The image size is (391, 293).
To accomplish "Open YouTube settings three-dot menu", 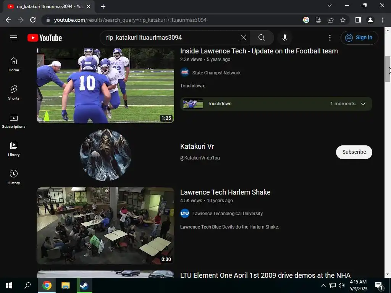I will coord(330,38).
